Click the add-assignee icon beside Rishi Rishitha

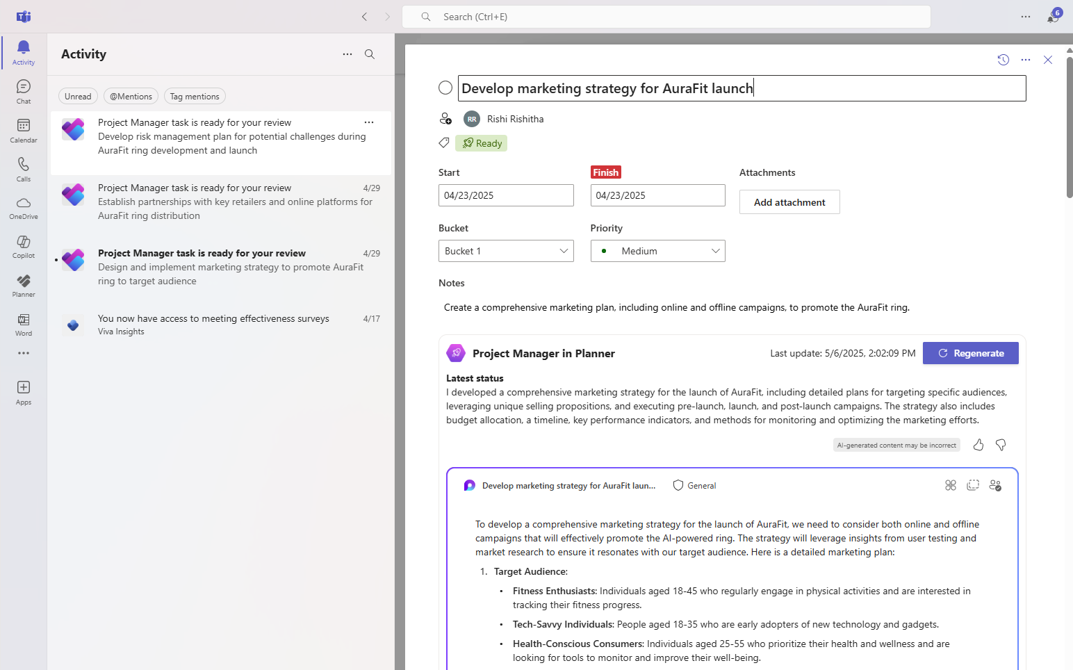[x=445, y=118]
